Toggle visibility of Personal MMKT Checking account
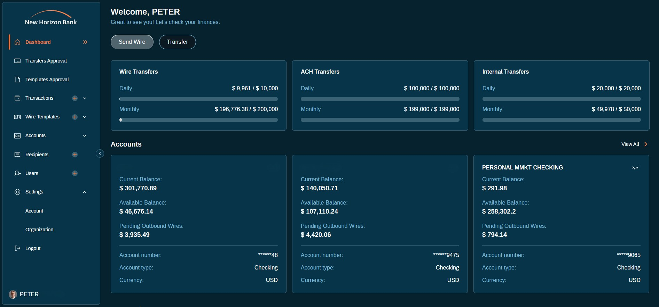 tap(635, 168)
